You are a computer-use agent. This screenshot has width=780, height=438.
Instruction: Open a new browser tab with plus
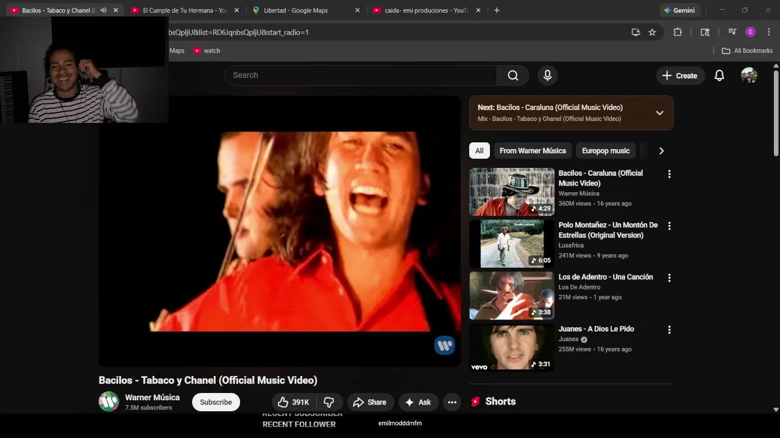(x=497, y=10)
